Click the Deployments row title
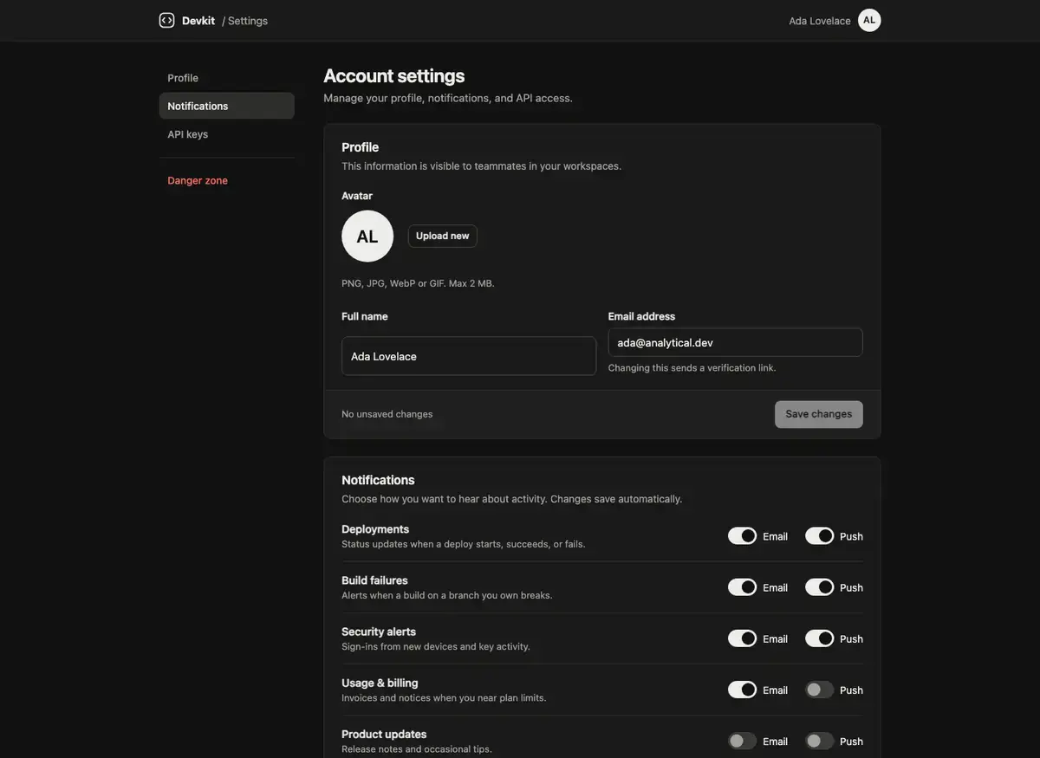The width and height of the screenshot is (1040, 758). pos(375,529)
